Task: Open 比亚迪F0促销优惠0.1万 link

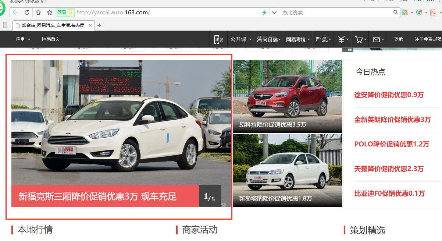Action: 389,194
